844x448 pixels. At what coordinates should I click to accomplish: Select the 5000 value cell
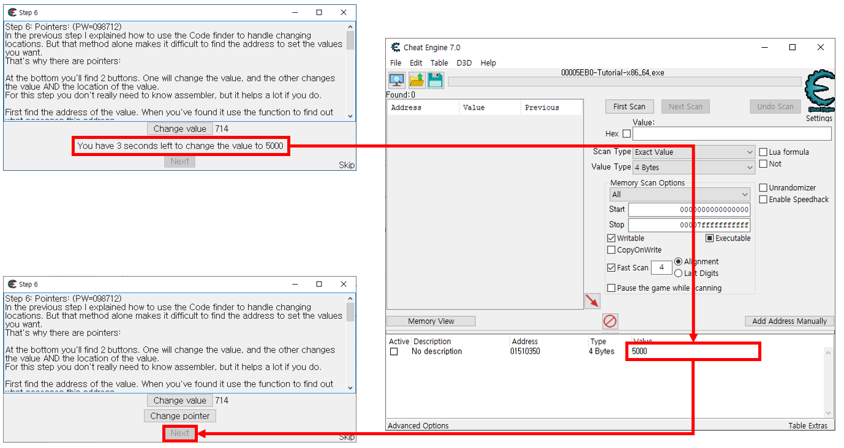point(639,351)
